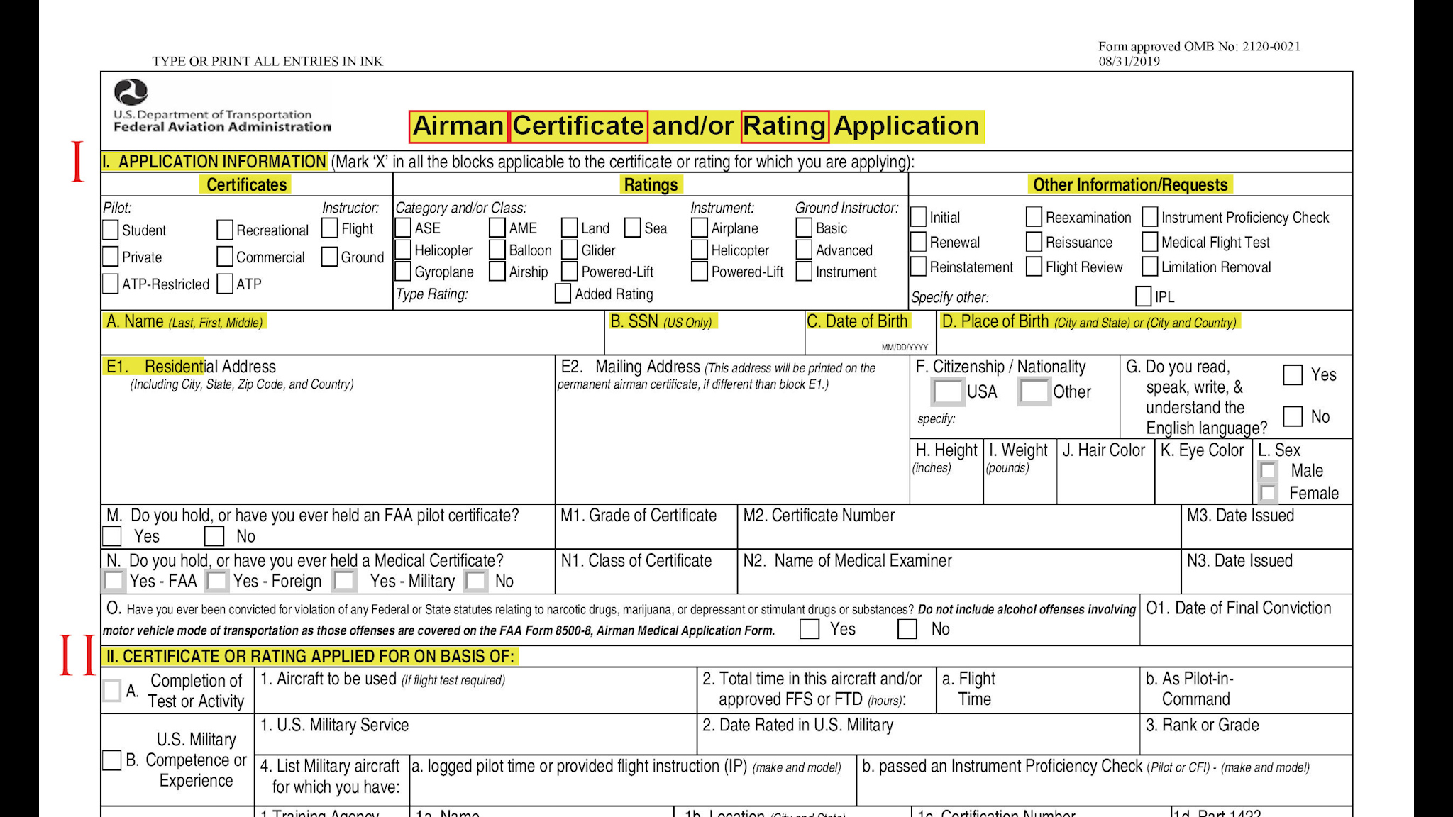The width and height of the screenshot is (1453, 817).
Task: Tick the Ground instructor checkbox under Certificates
Action: (329, 257)
